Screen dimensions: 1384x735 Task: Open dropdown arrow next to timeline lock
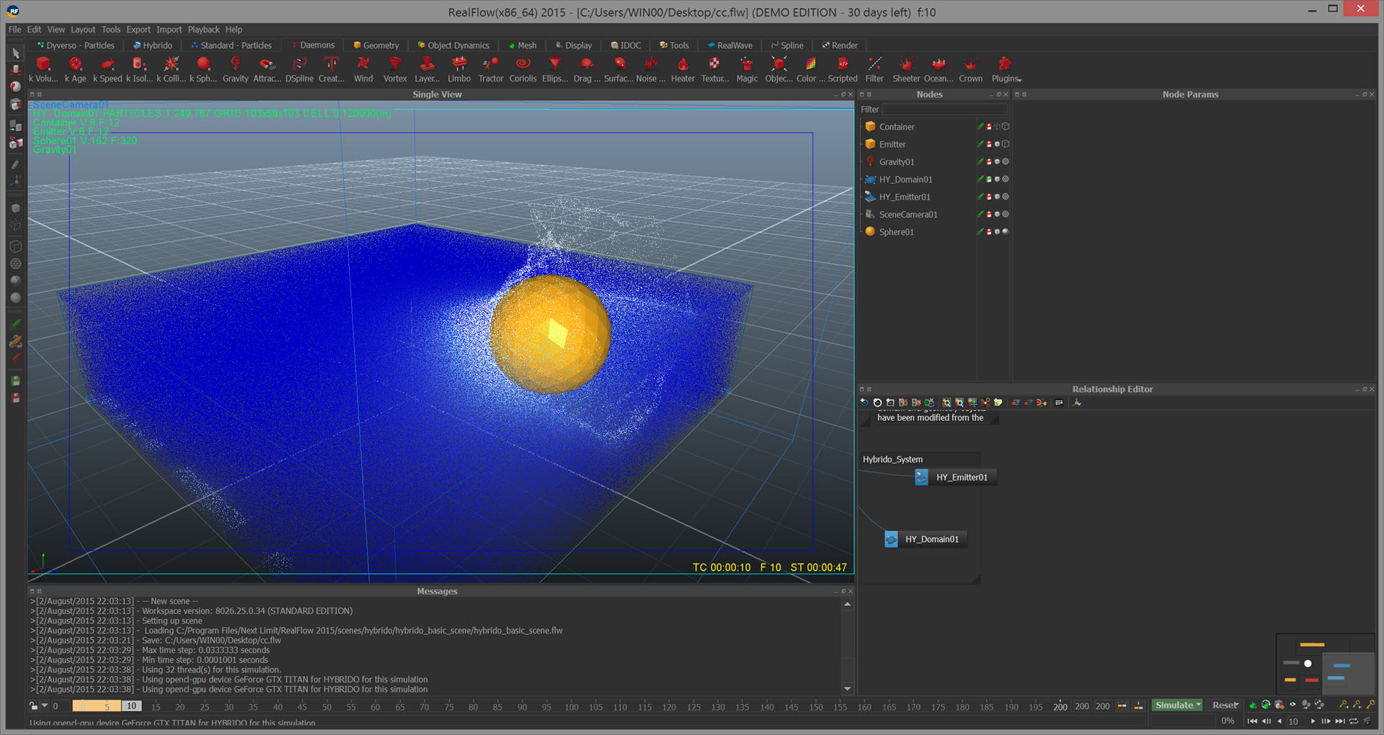point(45,706)
